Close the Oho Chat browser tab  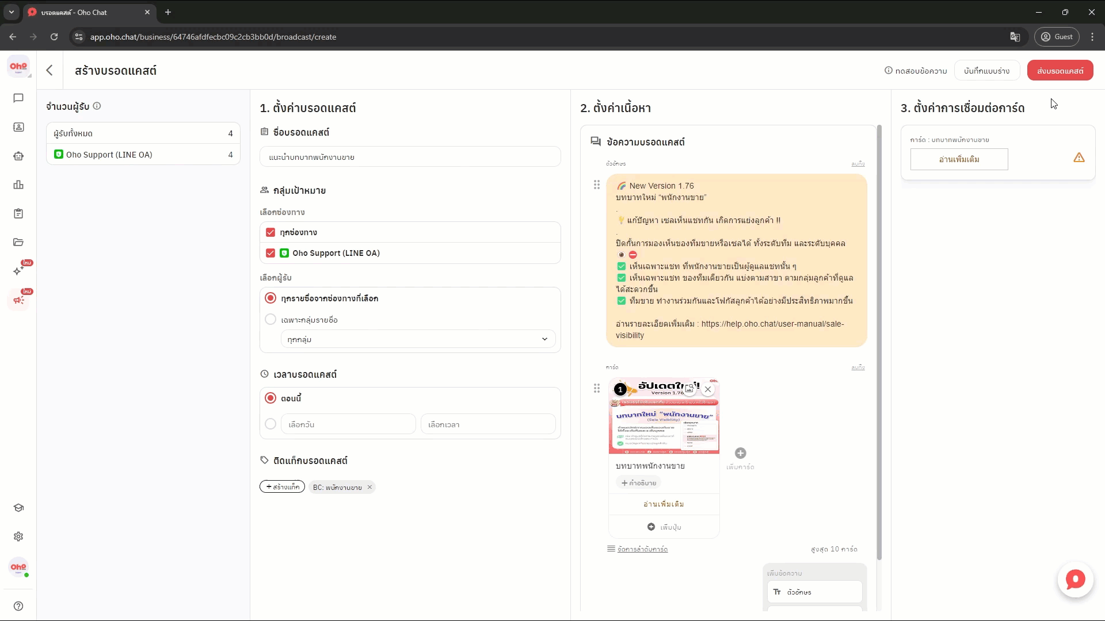[x=147, y=12]
